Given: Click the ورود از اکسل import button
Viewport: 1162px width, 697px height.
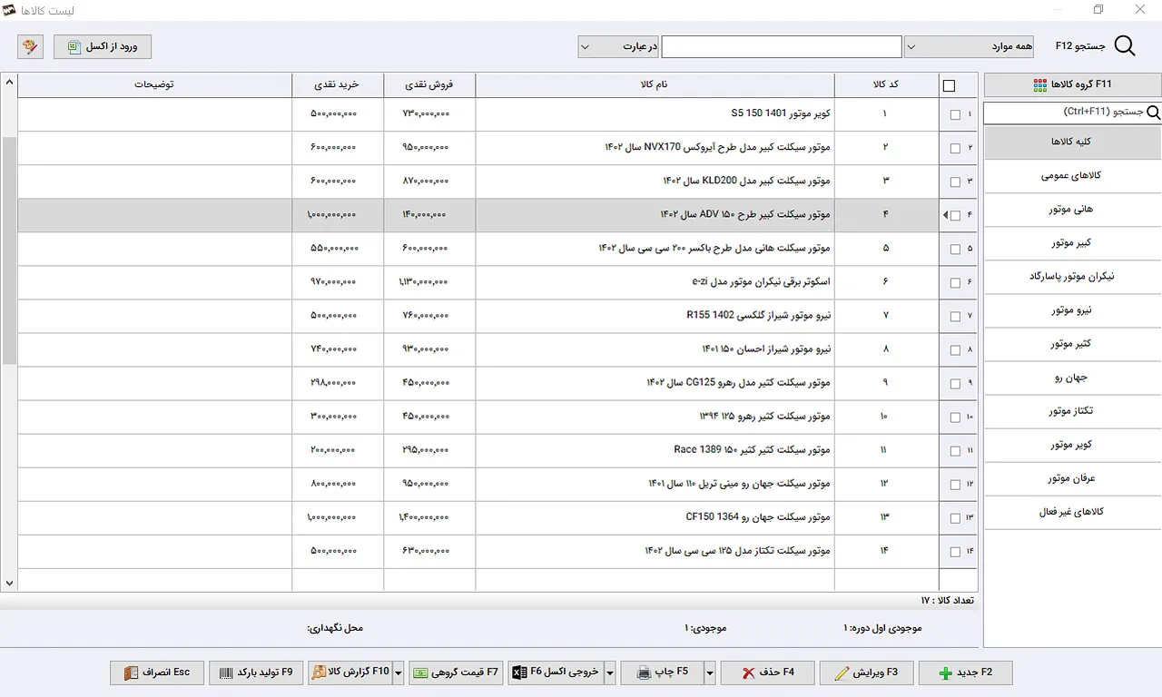Looking at the screenshot, I should pyautogui.click(x=103, y=46).
